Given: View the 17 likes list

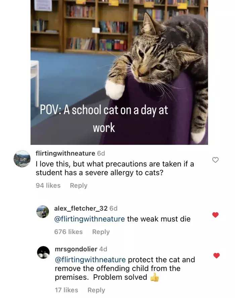Looking at the screenshot, I should (66, 290).
